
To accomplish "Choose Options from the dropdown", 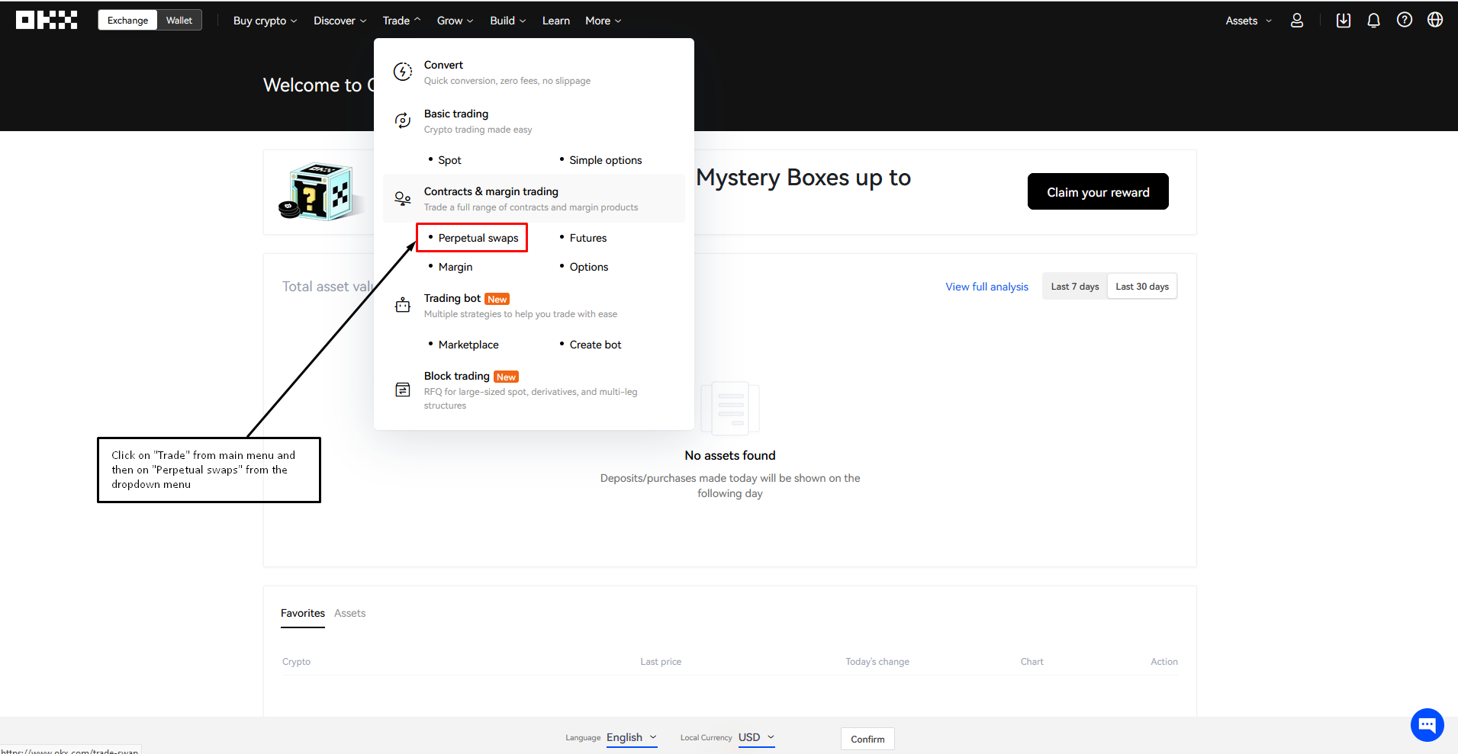I will 589,267.
